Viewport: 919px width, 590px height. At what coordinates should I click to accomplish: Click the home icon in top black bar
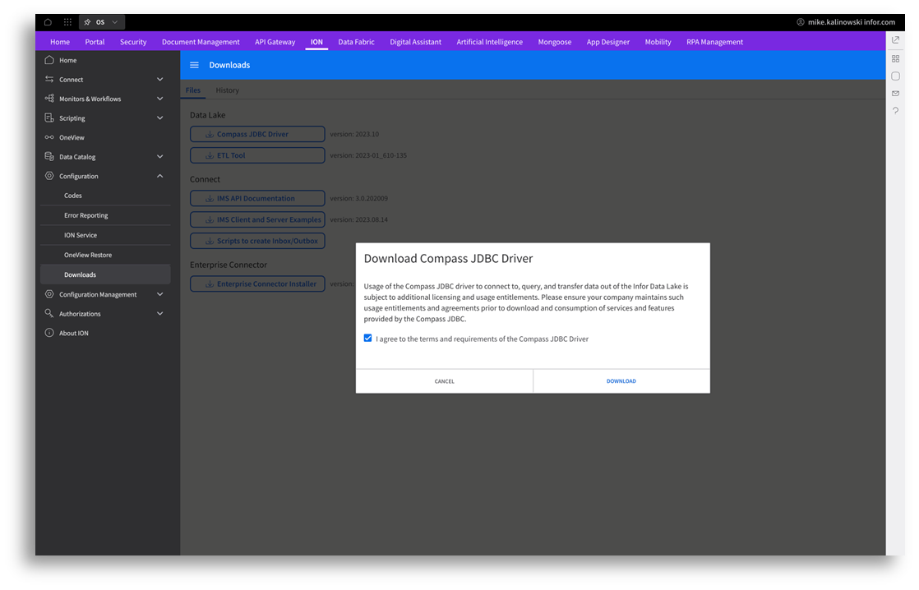(x=48, y=22)
